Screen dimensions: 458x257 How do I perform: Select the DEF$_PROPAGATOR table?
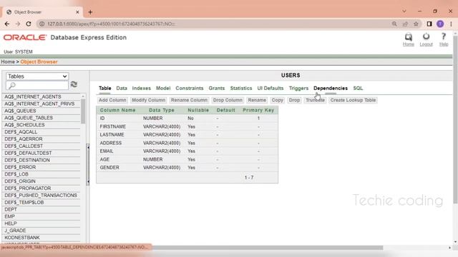coord(28,188)
